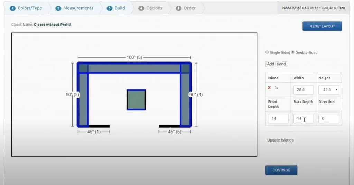The image size is (354, 185).
Task: Open the Order step tab
Action: (x=186, y=8)
